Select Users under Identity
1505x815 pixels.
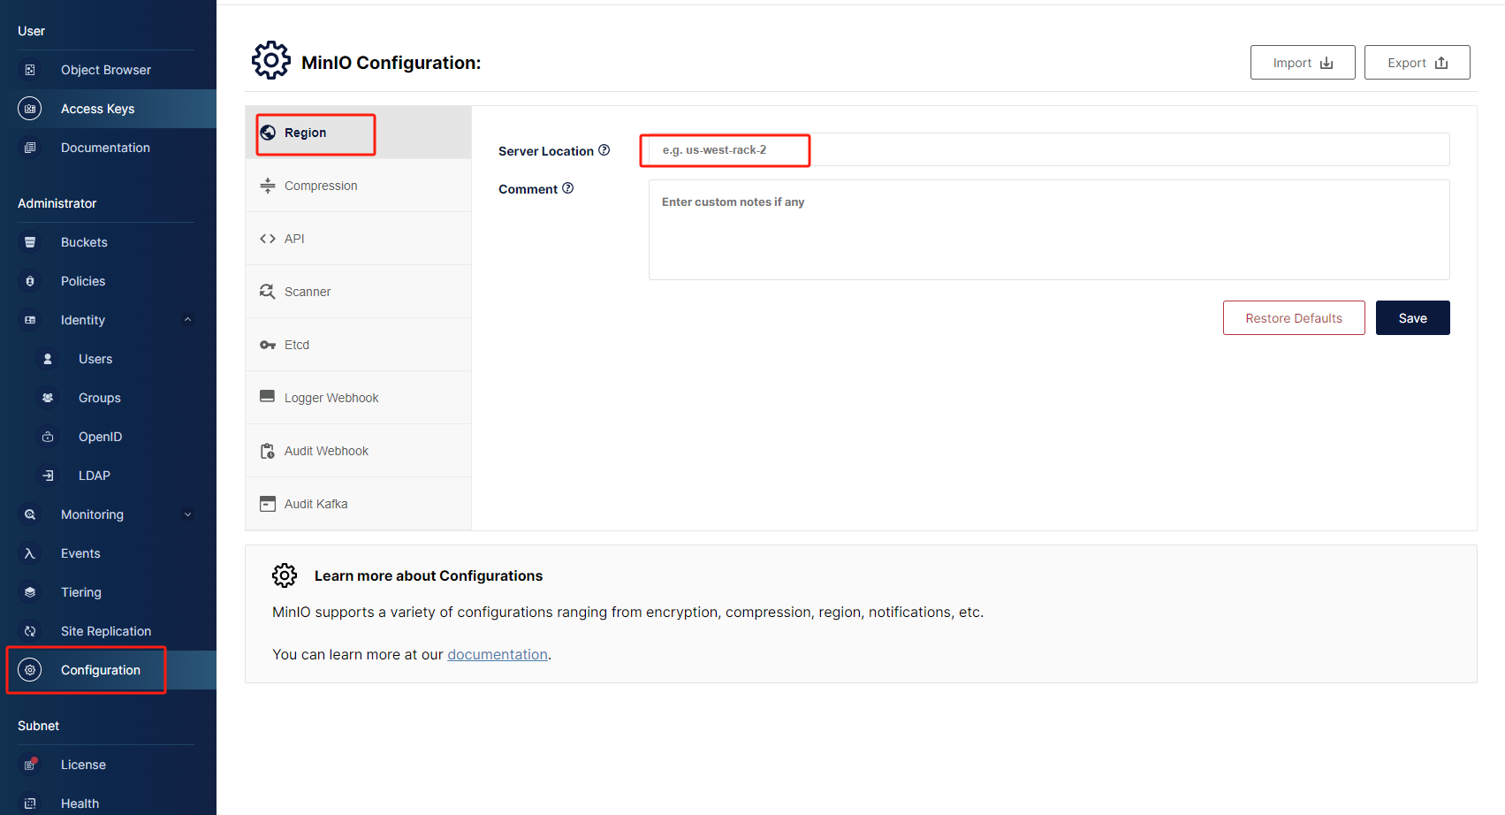[x=108, y=359]
